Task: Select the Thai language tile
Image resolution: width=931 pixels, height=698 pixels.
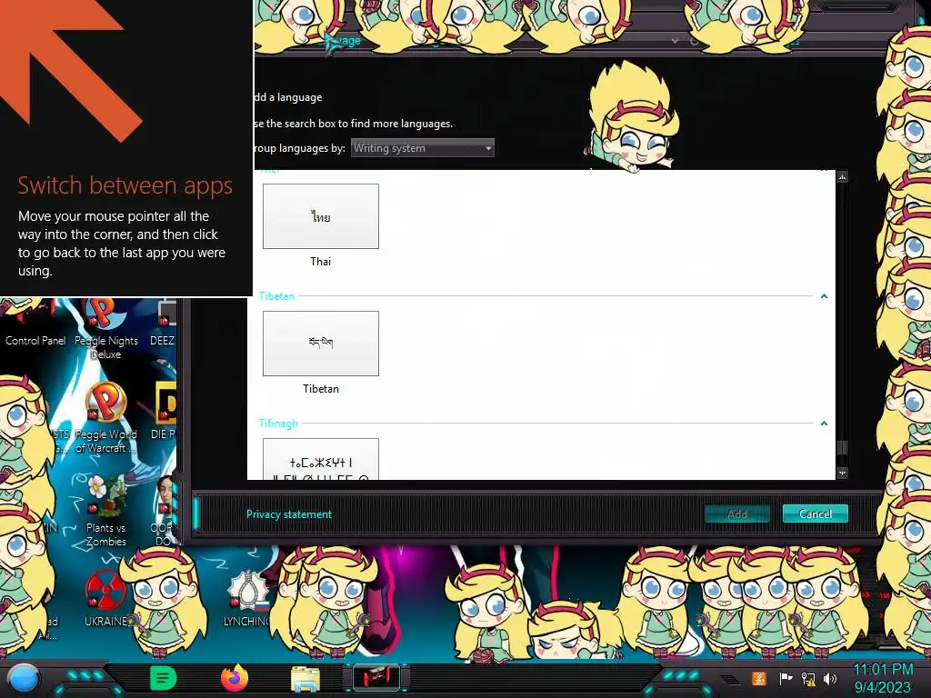Action: [321, 216]
